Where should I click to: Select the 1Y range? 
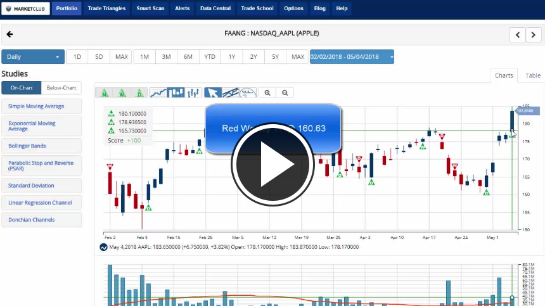(232, 56)
